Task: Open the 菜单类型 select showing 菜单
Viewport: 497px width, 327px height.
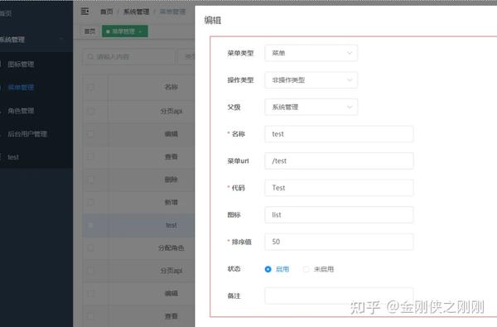Action: 311,53
